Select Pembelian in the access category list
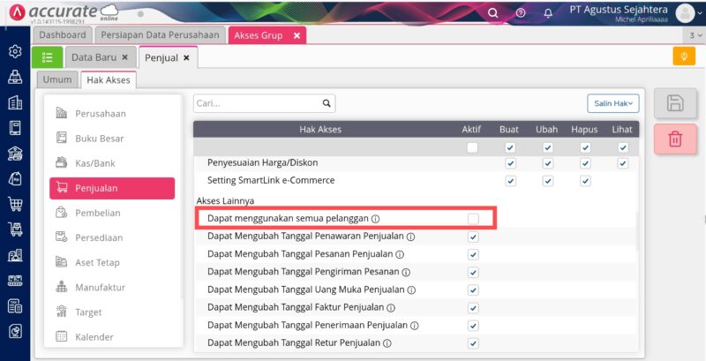This screenshot has width=706, height=361. (98, 213)
